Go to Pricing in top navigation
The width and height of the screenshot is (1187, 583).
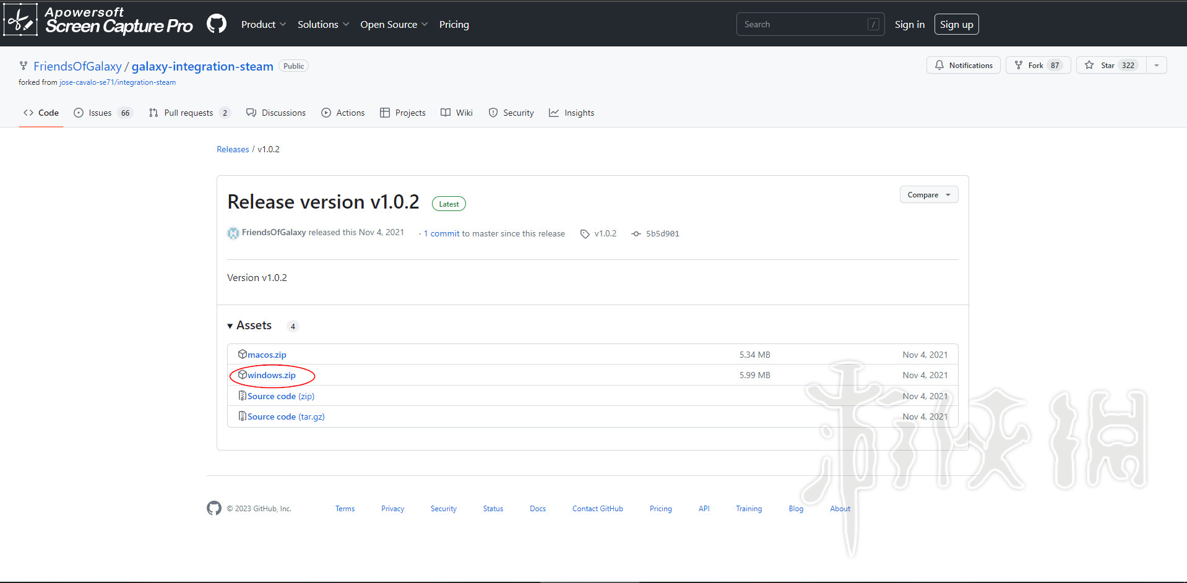click(x=454, y=24)
